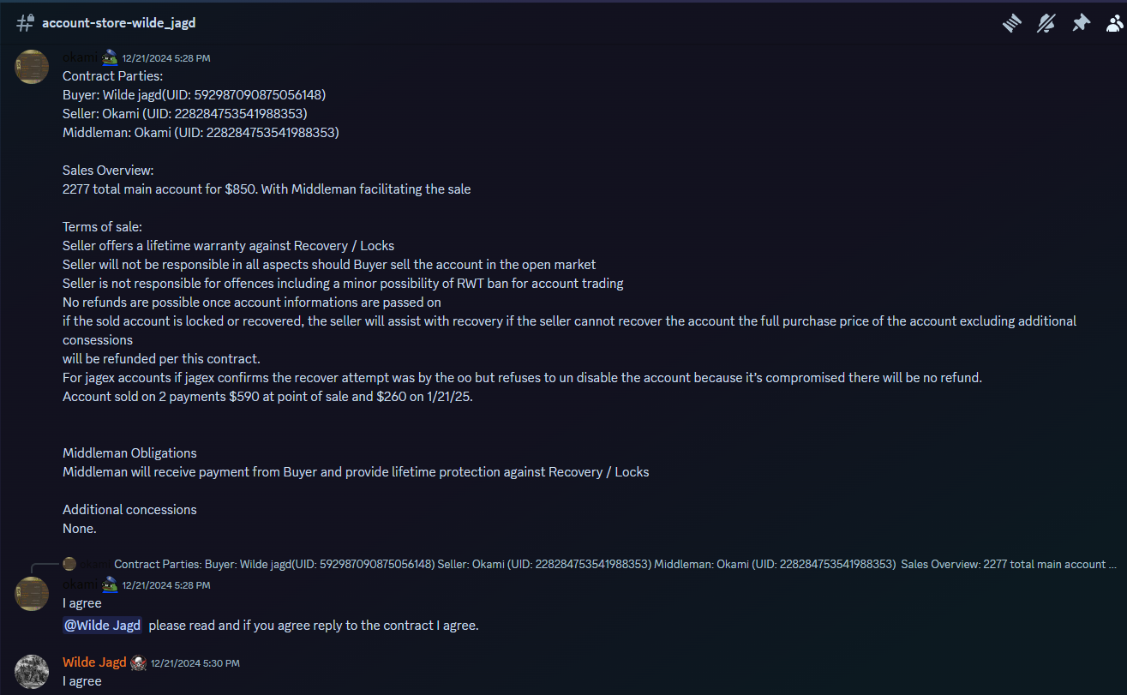Click the 12/21/2024 5:30 PM timestamp
Image resolution: width=1127 pixels, height=695 pixels.
coord(195,663)
